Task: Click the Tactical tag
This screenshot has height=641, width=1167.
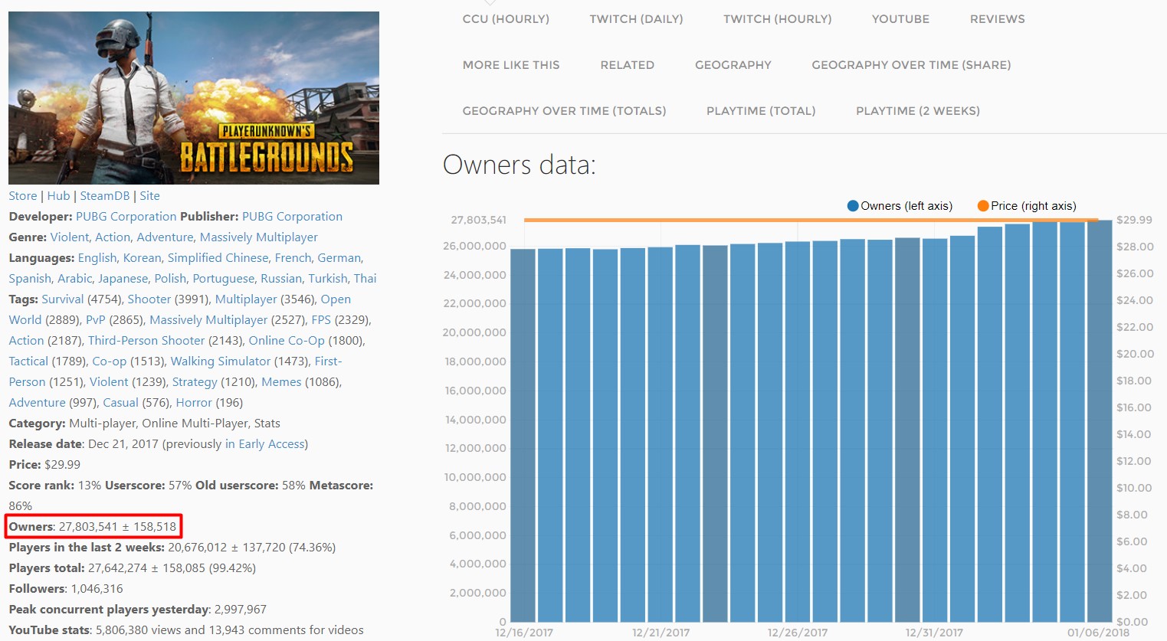Action: coord(28,361)
